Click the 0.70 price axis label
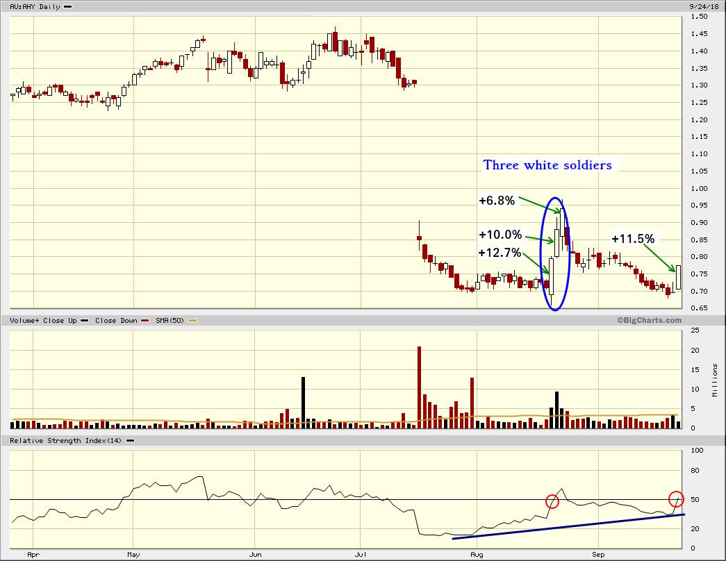726x561 pixels. coord(699,291)
